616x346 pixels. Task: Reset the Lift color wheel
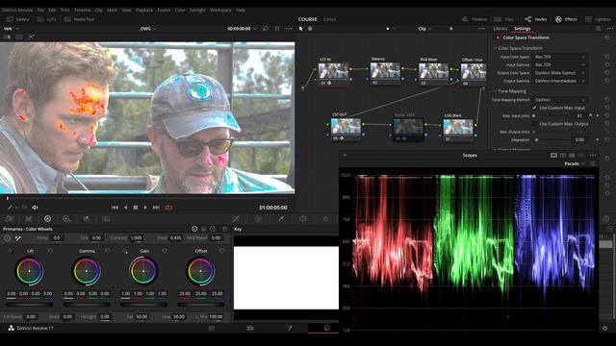pos(50,251)
